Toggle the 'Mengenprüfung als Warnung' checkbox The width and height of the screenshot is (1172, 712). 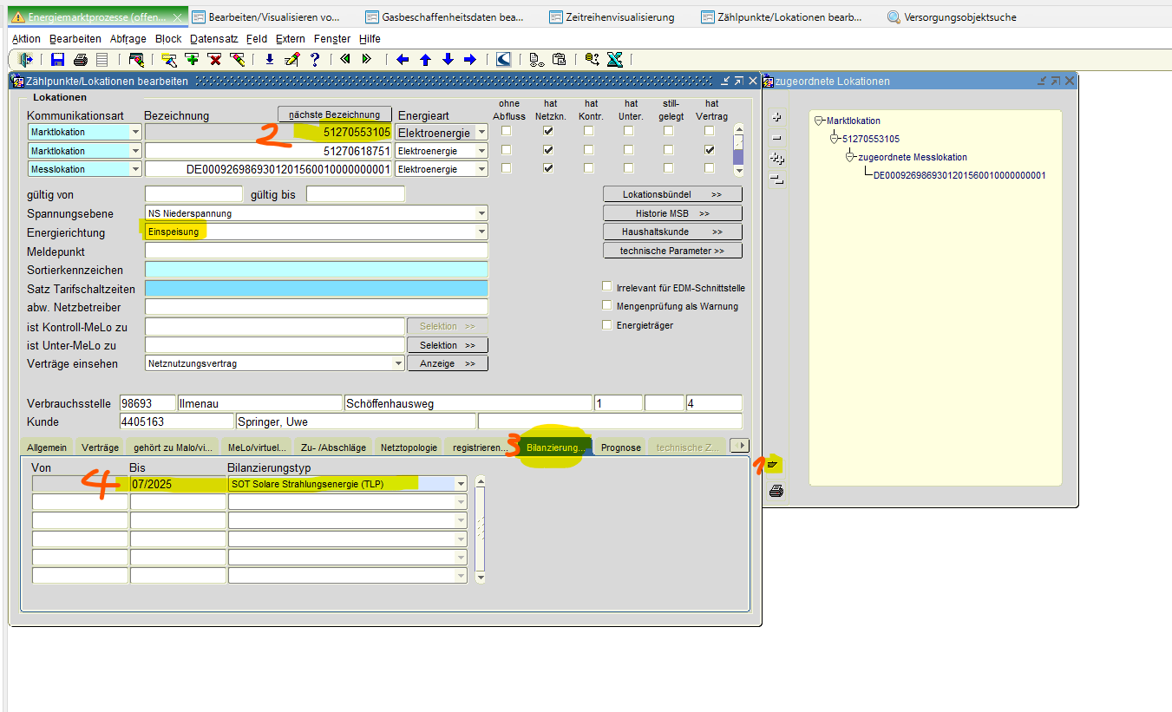[x=607, y=305]
